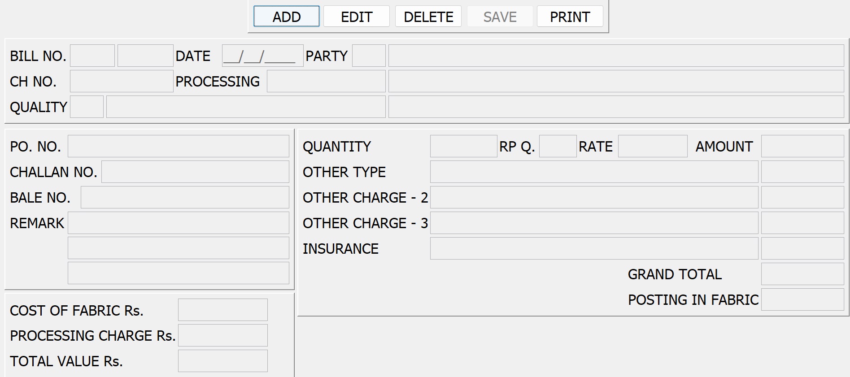The image size is (850, 377).
Task: Click the PROCESSING code field
Action: [x=326, y=82]
